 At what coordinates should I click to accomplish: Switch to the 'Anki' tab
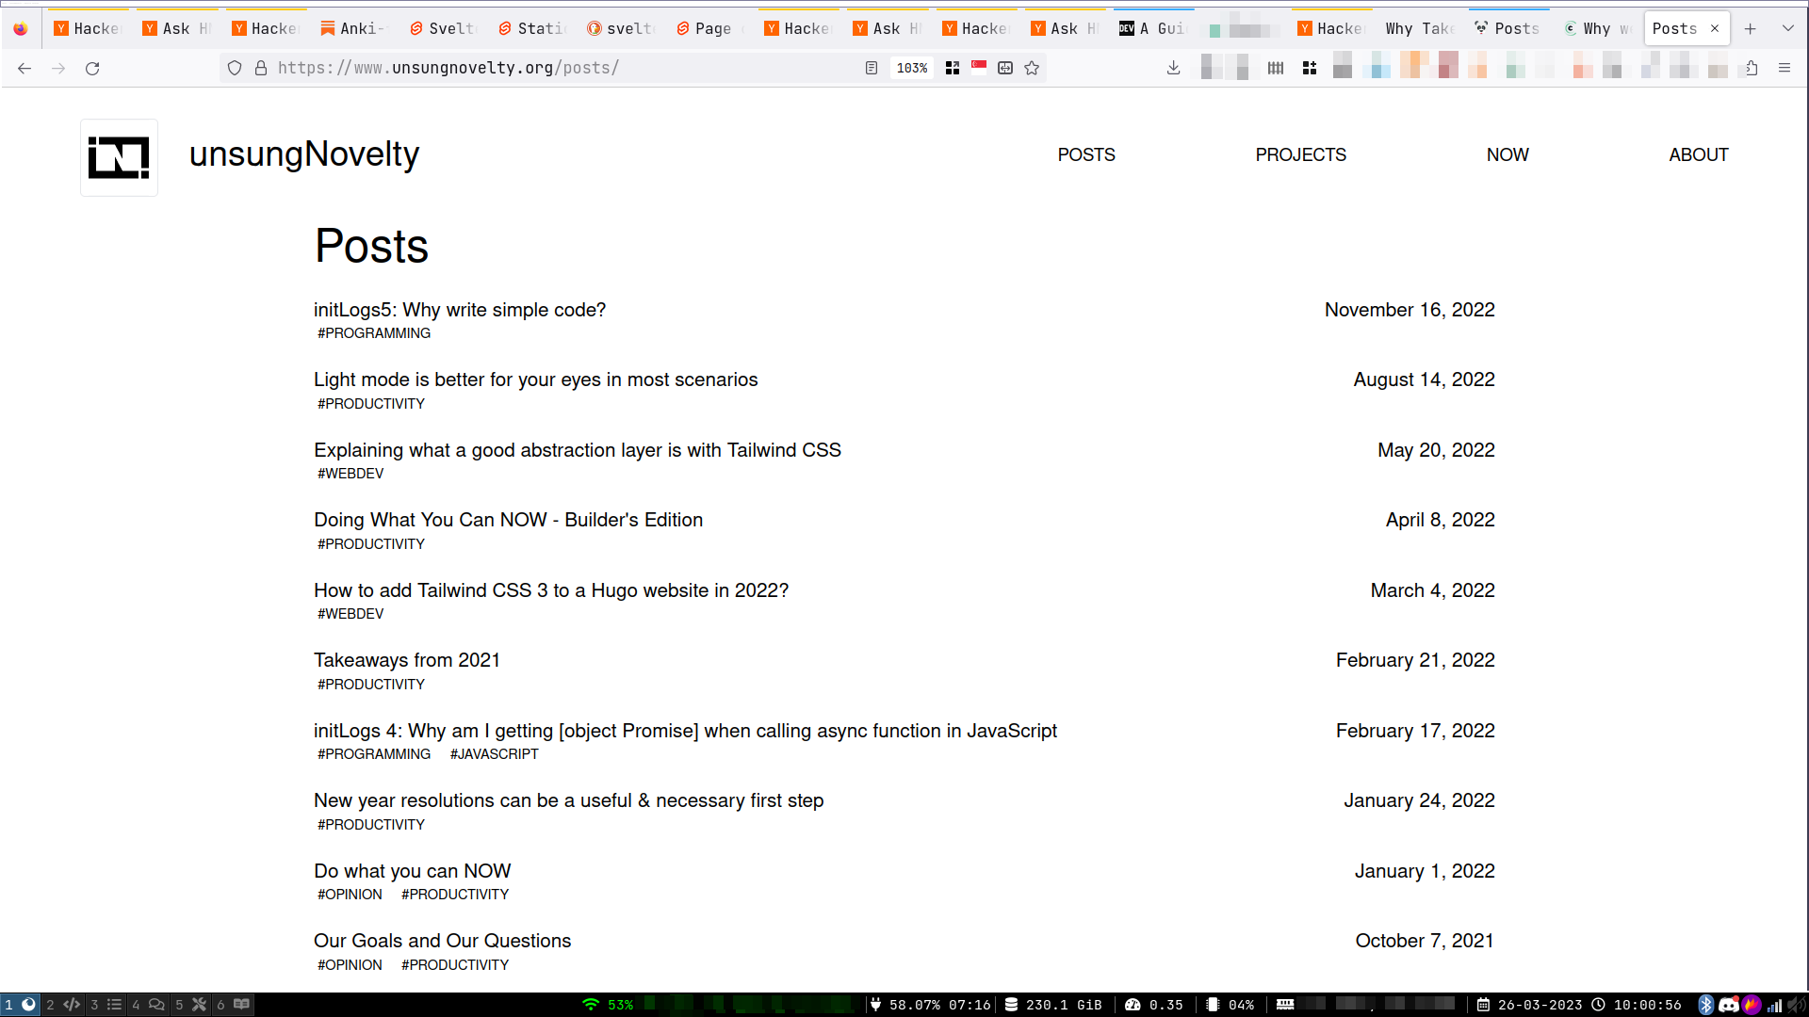point(354,28)
